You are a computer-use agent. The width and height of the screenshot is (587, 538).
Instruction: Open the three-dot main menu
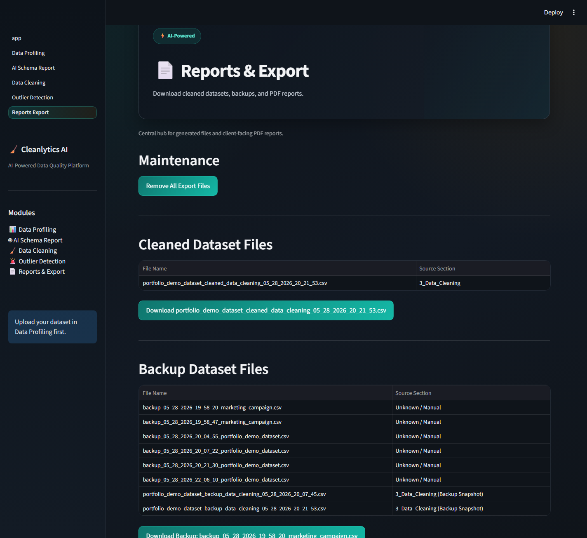pyautogui.click(x=573, y=12)
